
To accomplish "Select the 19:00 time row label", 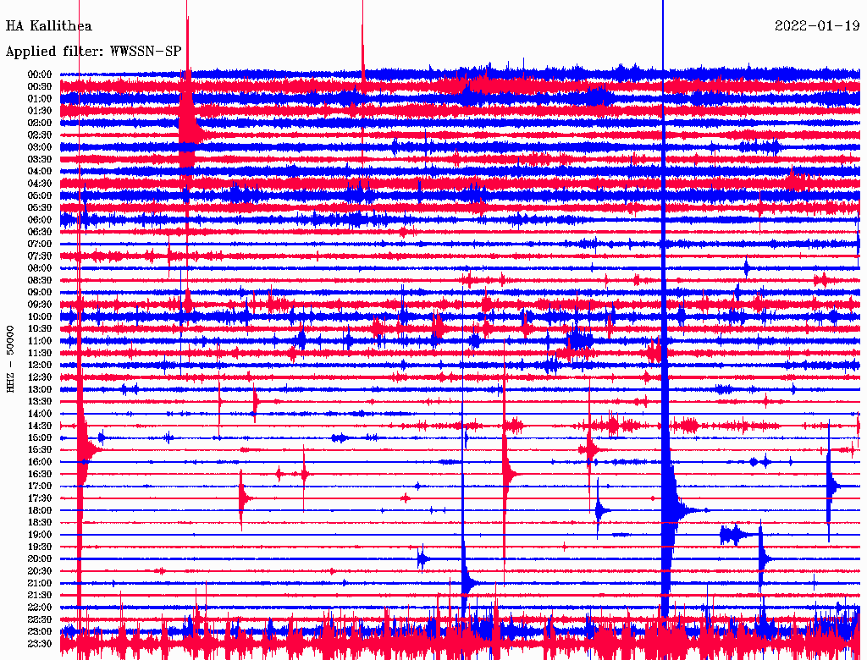I will tap(40, 535).
